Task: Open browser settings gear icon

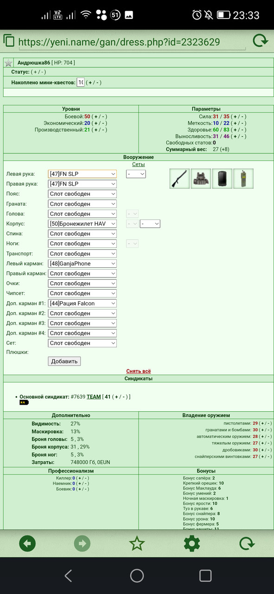Action: tap(192, 543)
